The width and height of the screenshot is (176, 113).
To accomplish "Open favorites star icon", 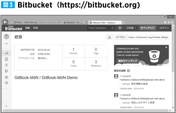I will pos(169,22).
